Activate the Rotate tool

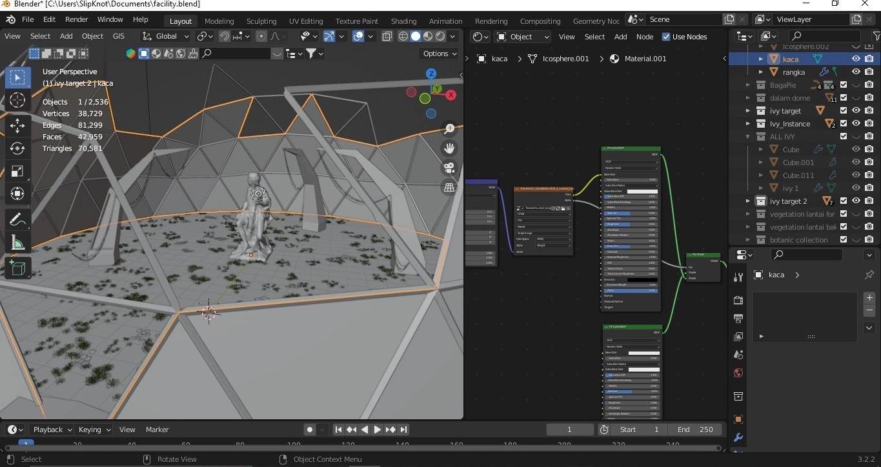tap(17, 148)
